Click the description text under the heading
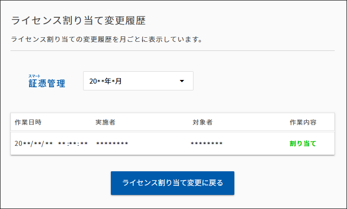Image resolution: width=347 pixels, height=209 pixels. click(x=106, y=39)
